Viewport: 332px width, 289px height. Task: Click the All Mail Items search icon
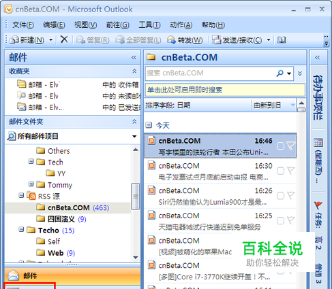pyautogui.click(x=11, y=136)
